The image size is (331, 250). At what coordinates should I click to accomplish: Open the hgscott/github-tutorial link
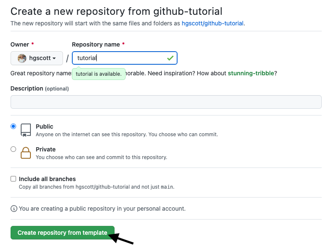pos(213,23)
